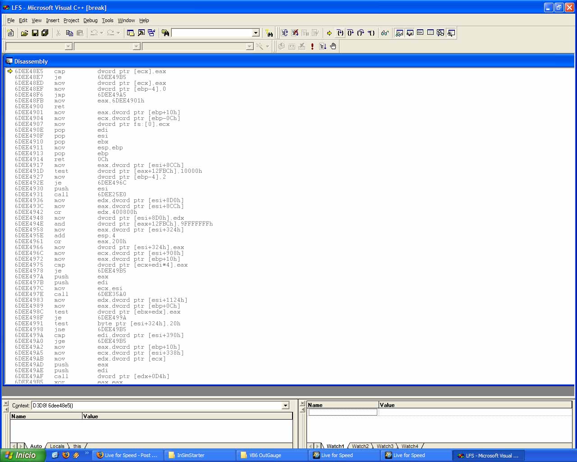Click the Firefox quick launch icon
The width and height of the screenshot is (577, 462).
pyautogui.click(x=65, y=455)
